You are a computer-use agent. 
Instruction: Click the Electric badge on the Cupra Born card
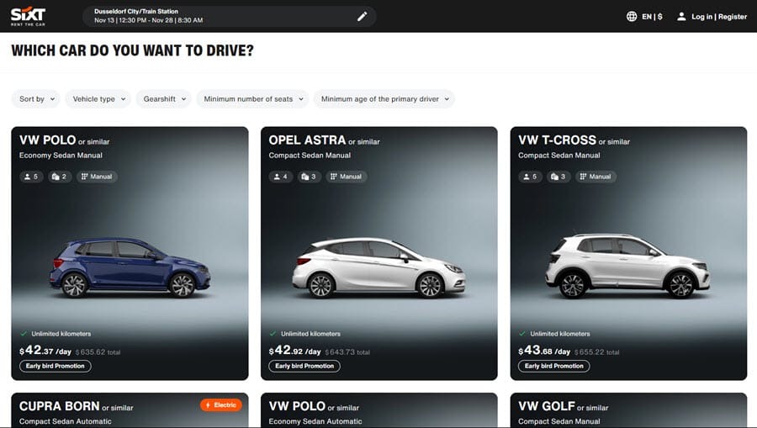(x=221, y=405)
